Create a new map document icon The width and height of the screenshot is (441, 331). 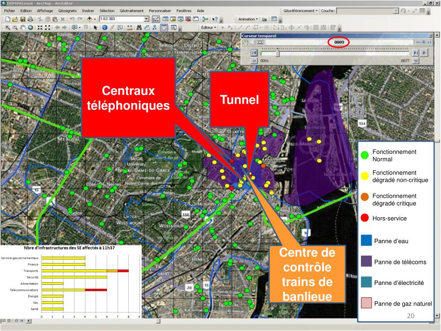[8, 19]
